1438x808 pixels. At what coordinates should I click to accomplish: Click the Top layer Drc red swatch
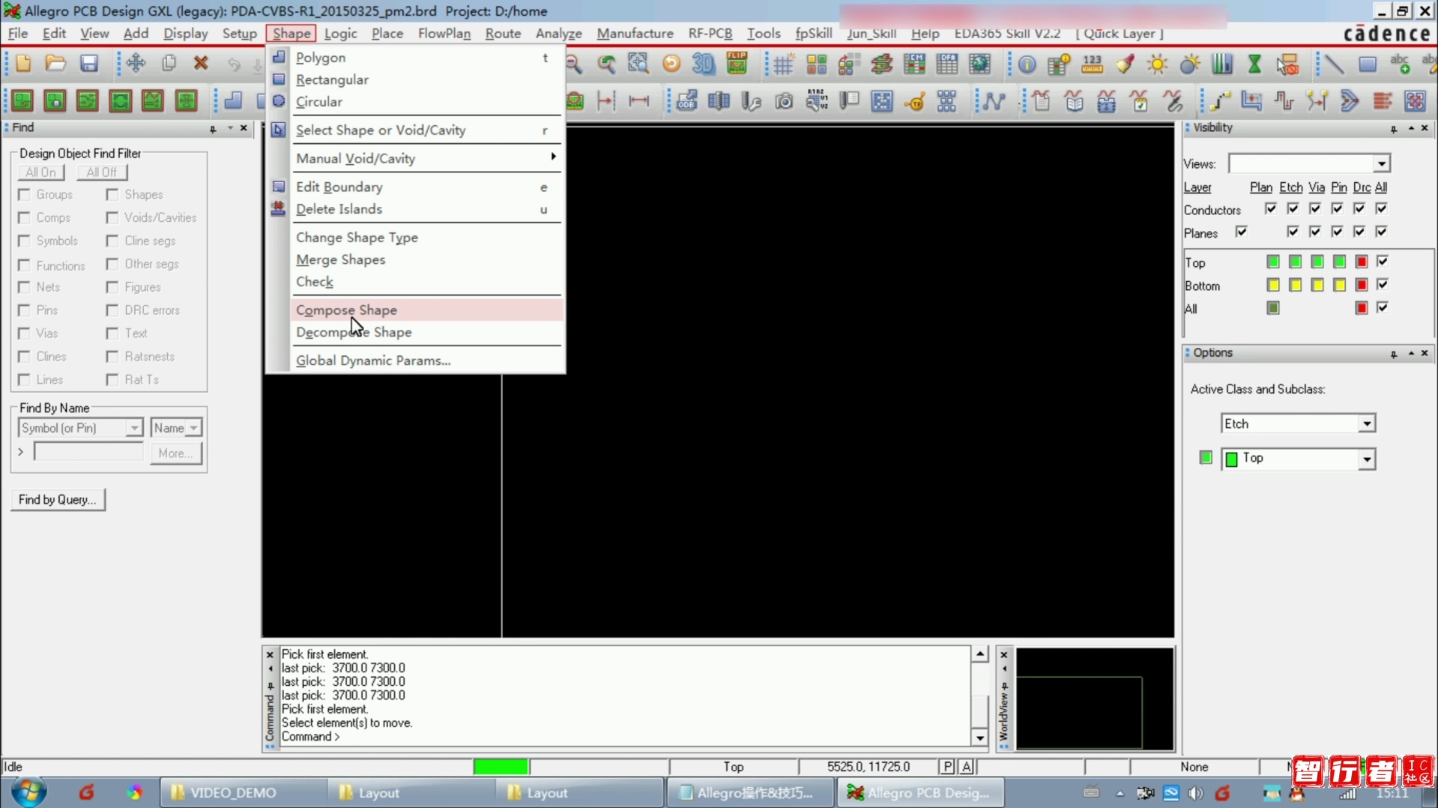click(x=1362, y=262)
